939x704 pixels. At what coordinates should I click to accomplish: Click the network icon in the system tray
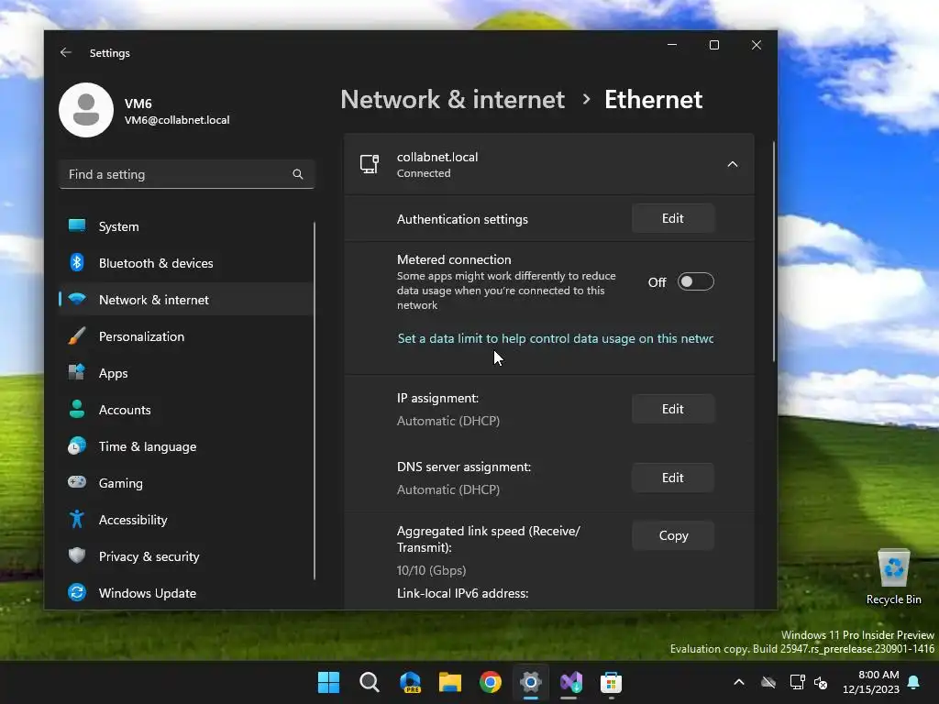[x=798, y=682]
